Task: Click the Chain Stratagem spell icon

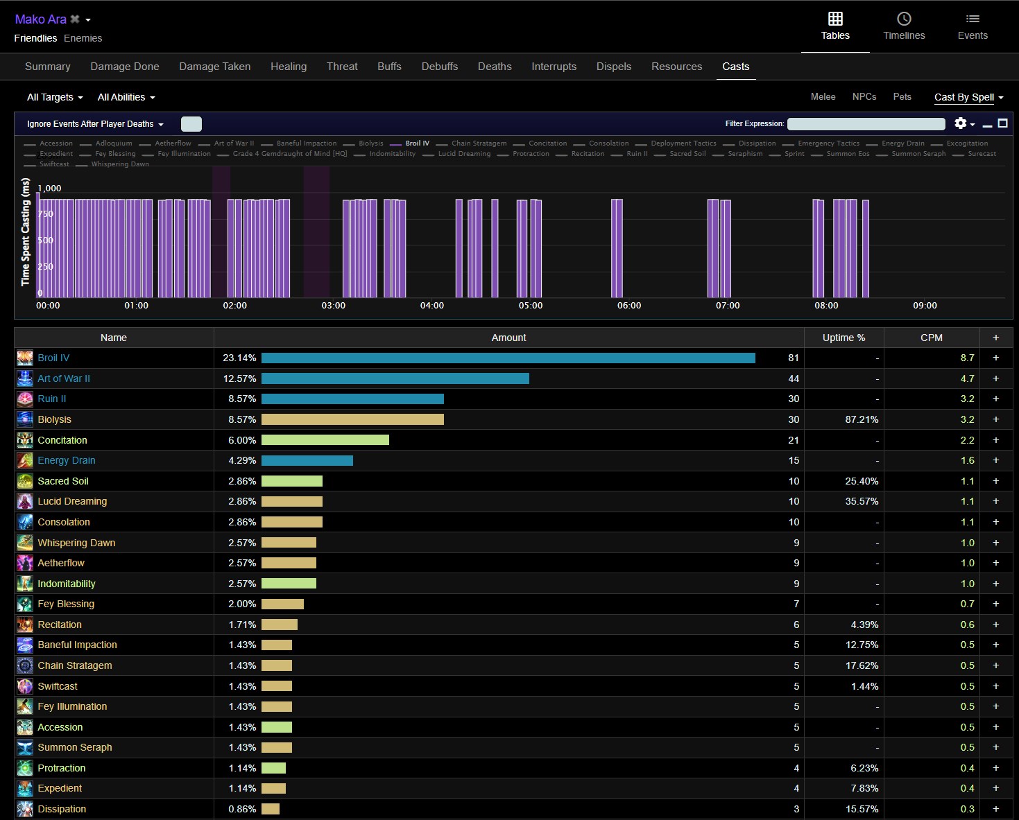Action: click(x=25, y=665)
